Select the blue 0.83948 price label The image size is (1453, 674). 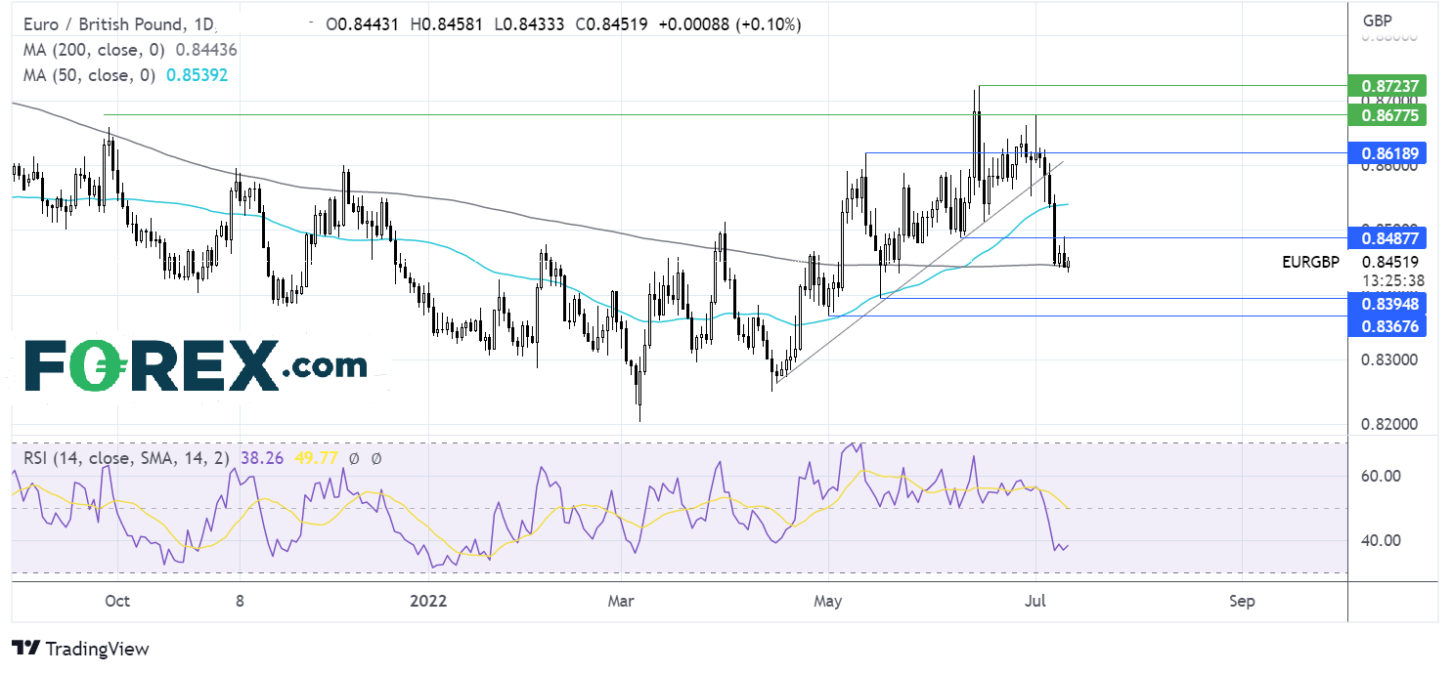(x=1386, y=304)
